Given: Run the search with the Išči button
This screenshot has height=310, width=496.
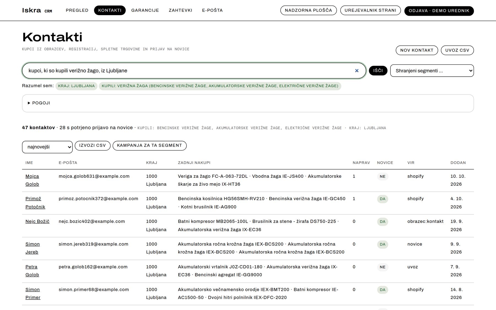Looking at the screenshot, I should coord(378,71).
